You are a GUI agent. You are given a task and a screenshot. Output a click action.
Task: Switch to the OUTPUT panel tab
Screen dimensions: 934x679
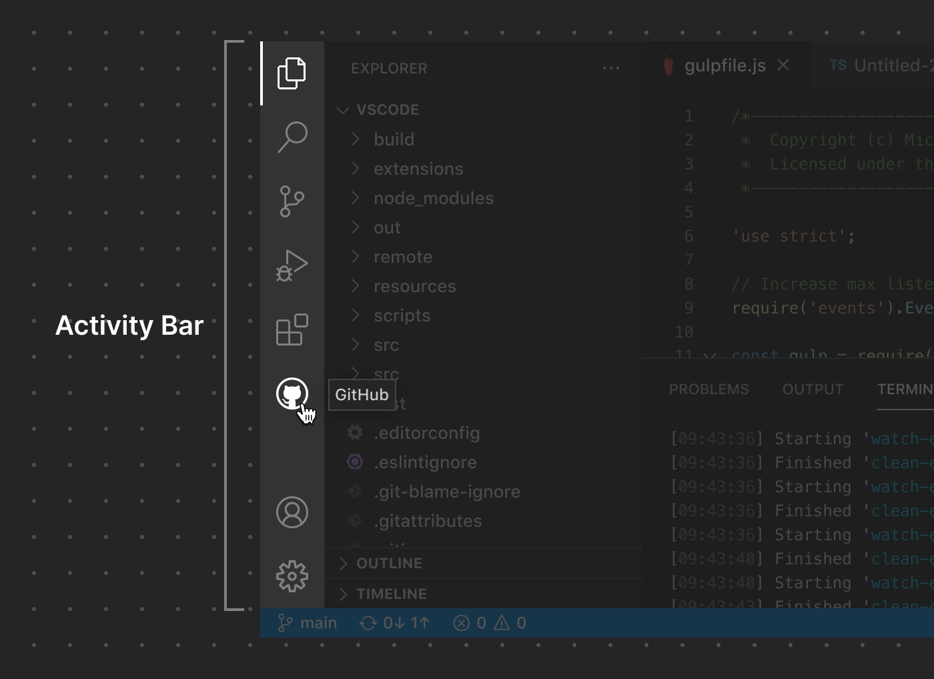(813, 389)
